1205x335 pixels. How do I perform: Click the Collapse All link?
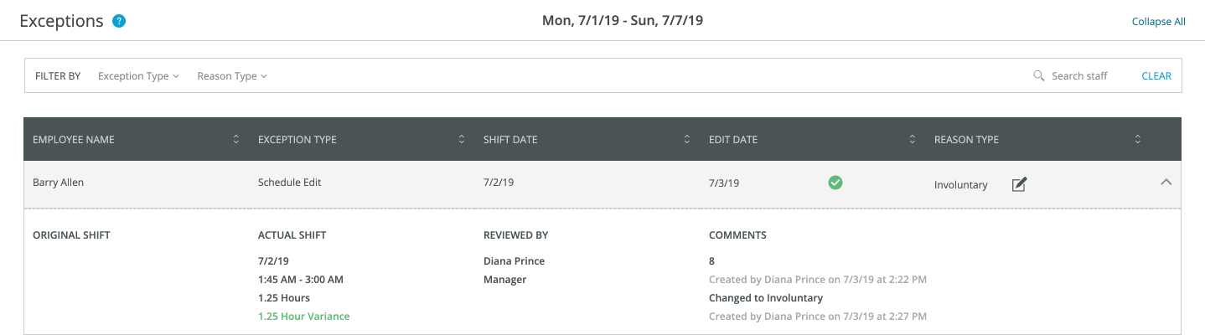[x=1158, y=22]
